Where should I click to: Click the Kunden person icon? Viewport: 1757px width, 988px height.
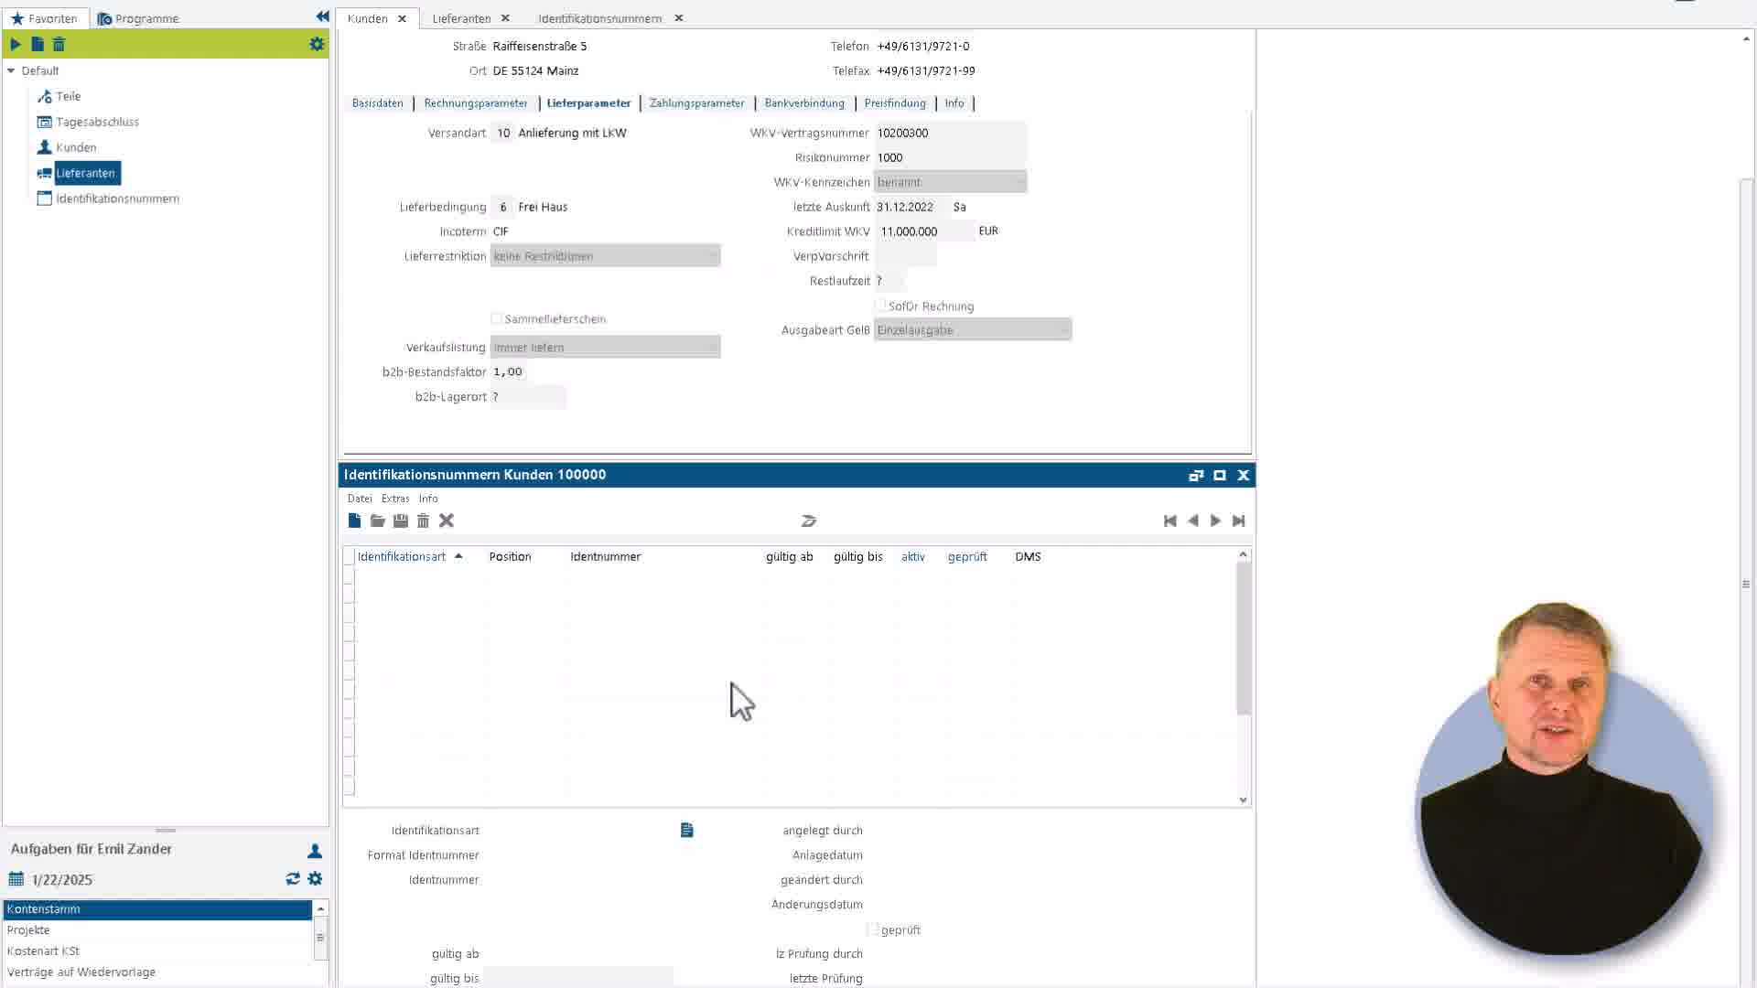click(x=44, y=147)
